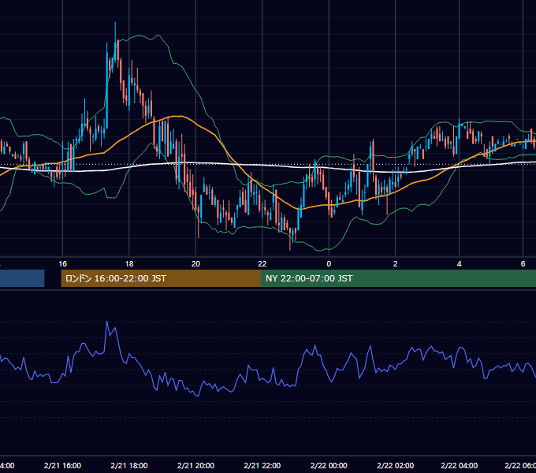The image size is (536, 473).
Task: Click the upper axis hour label 22
Action: point(262,264)
